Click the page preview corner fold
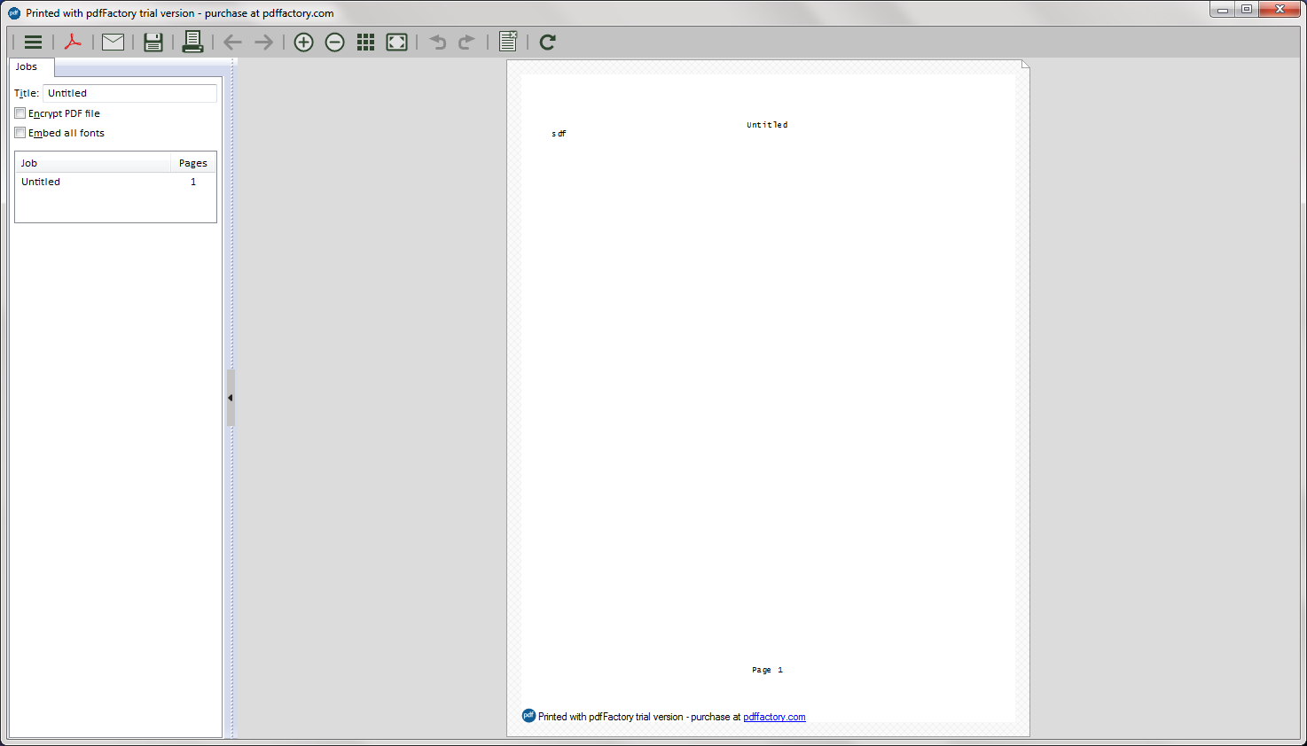The width and height of the screenshot is (1307, 746). click(1026, 65)
